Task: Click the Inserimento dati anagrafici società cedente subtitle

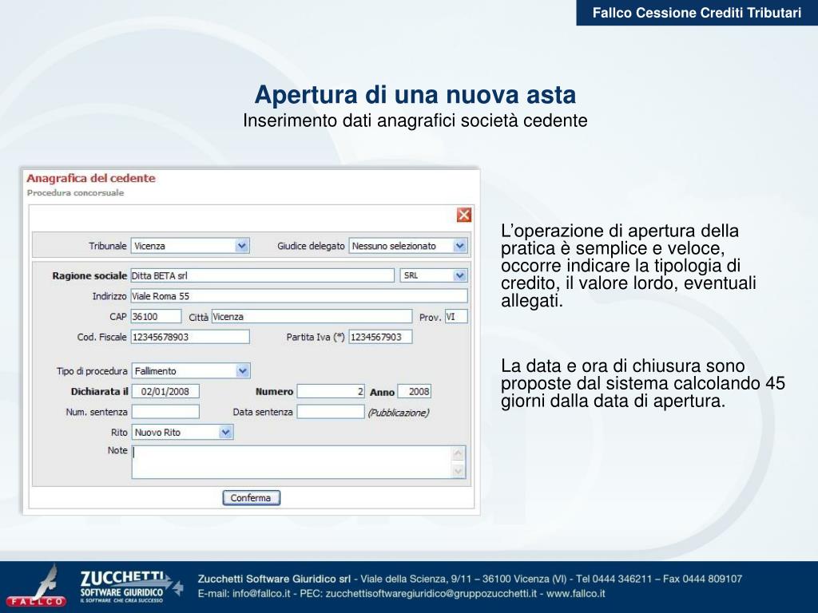Action: (x=415, y=121)
